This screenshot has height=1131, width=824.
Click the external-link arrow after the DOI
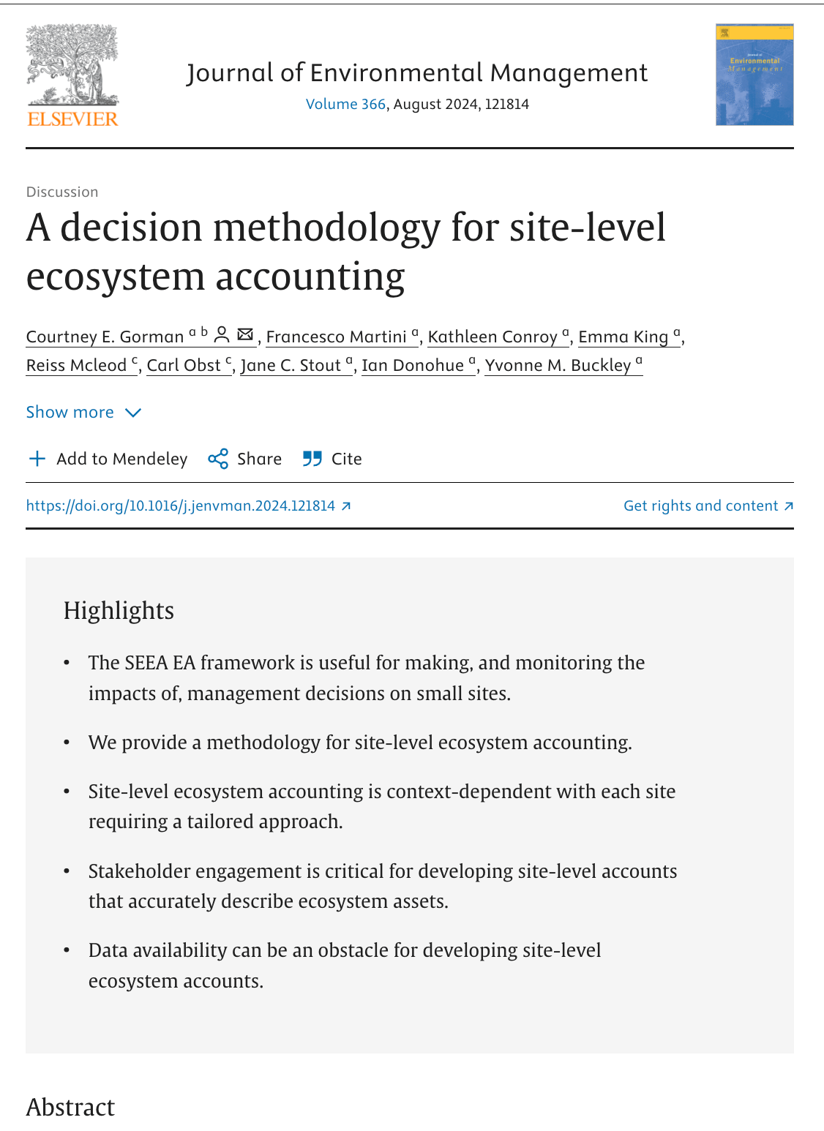pos(346,506)
